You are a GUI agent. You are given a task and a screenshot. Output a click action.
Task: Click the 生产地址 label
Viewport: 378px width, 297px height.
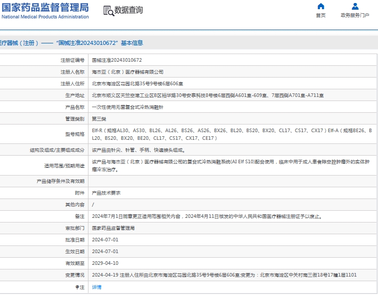[75, 95]
